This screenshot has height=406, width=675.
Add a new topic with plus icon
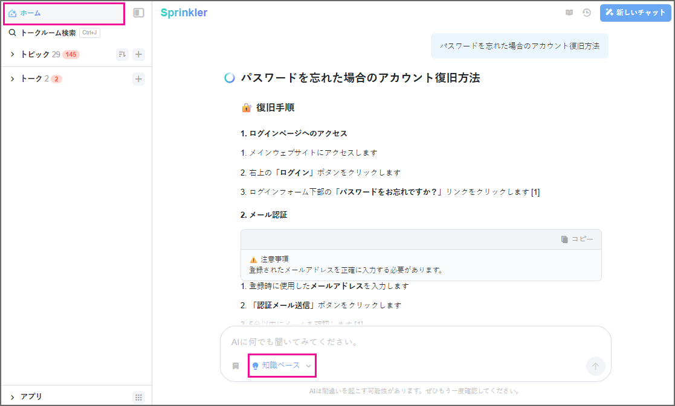pyautogui.click(x=138, y=54)
